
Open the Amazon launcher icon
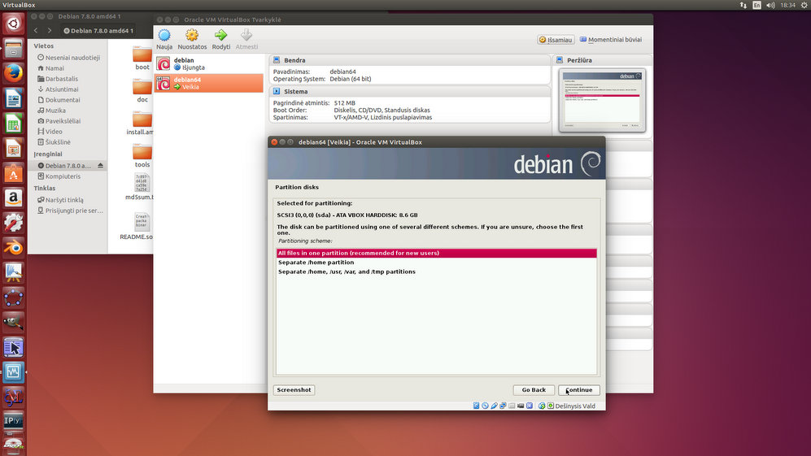click(13, 198)
